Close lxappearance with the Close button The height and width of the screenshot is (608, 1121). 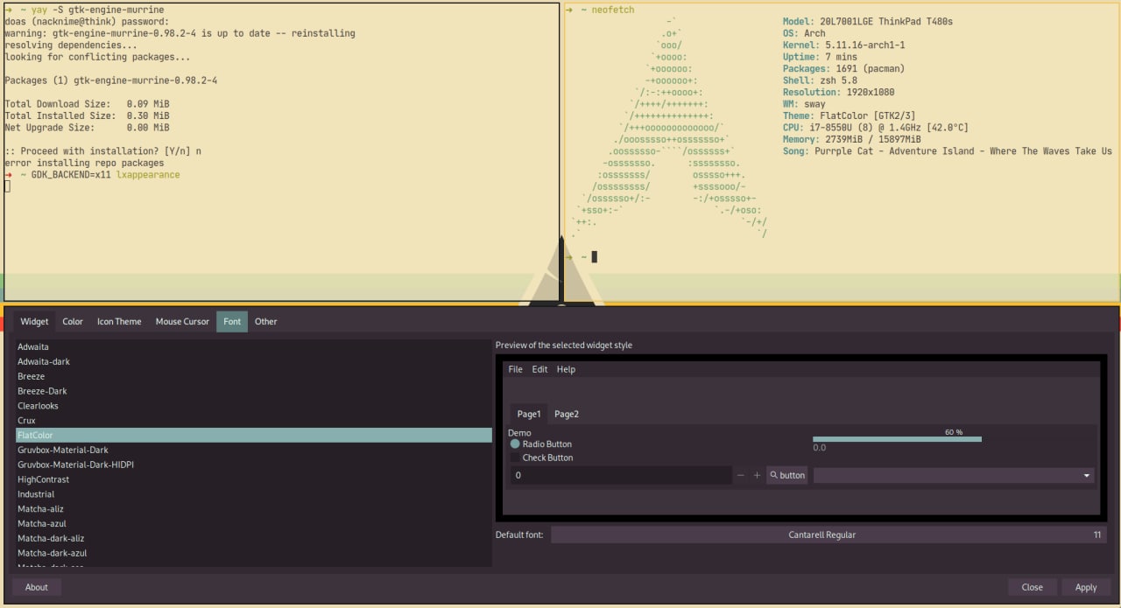point(1033,587)
